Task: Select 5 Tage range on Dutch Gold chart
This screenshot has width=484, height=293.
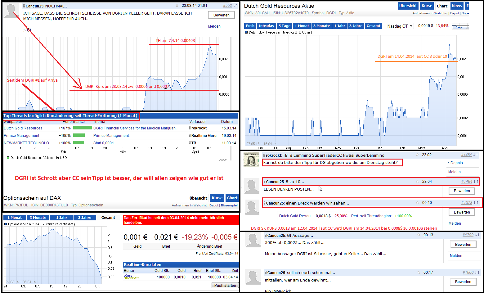Action: (x=285, y=26)
